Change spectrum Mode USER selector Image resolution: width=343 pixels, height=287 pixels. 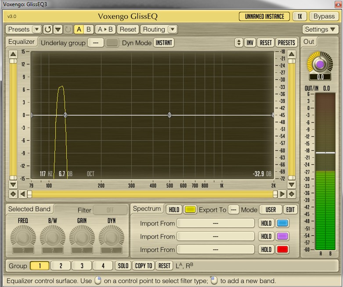click(271, 210)
